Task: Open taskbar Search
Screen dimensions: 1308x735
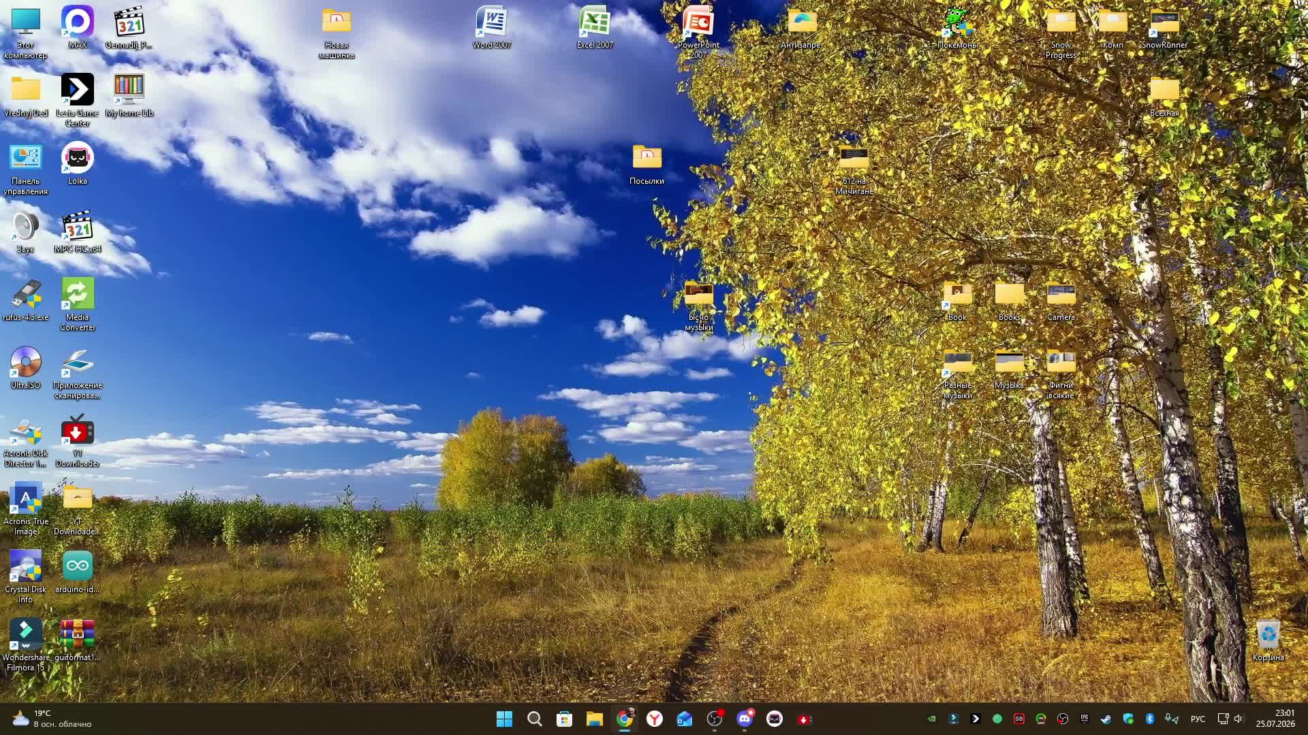Action: coord(535,719)
